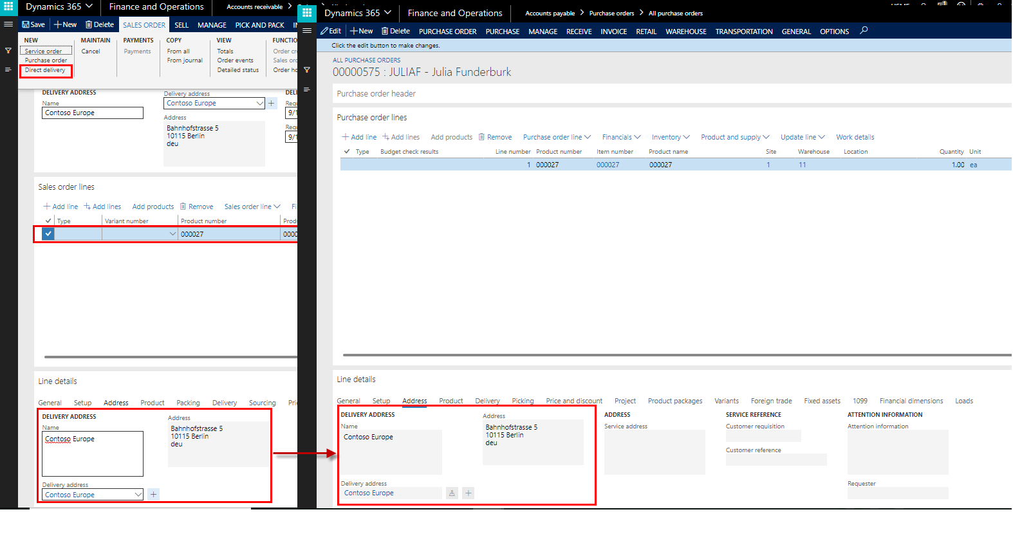The height and width of the screenshot is (541, 1013).
Task: Follow ALL PURCHASE ORDERS link
Action: [x=366, y=60]
